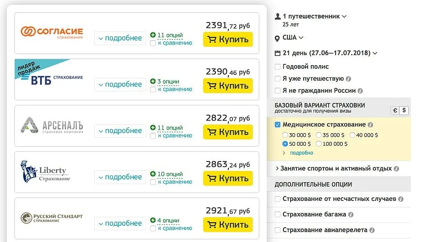Click the help icon next to Страхование багажа
Screen dimensions: 428x242
(351, 215)
